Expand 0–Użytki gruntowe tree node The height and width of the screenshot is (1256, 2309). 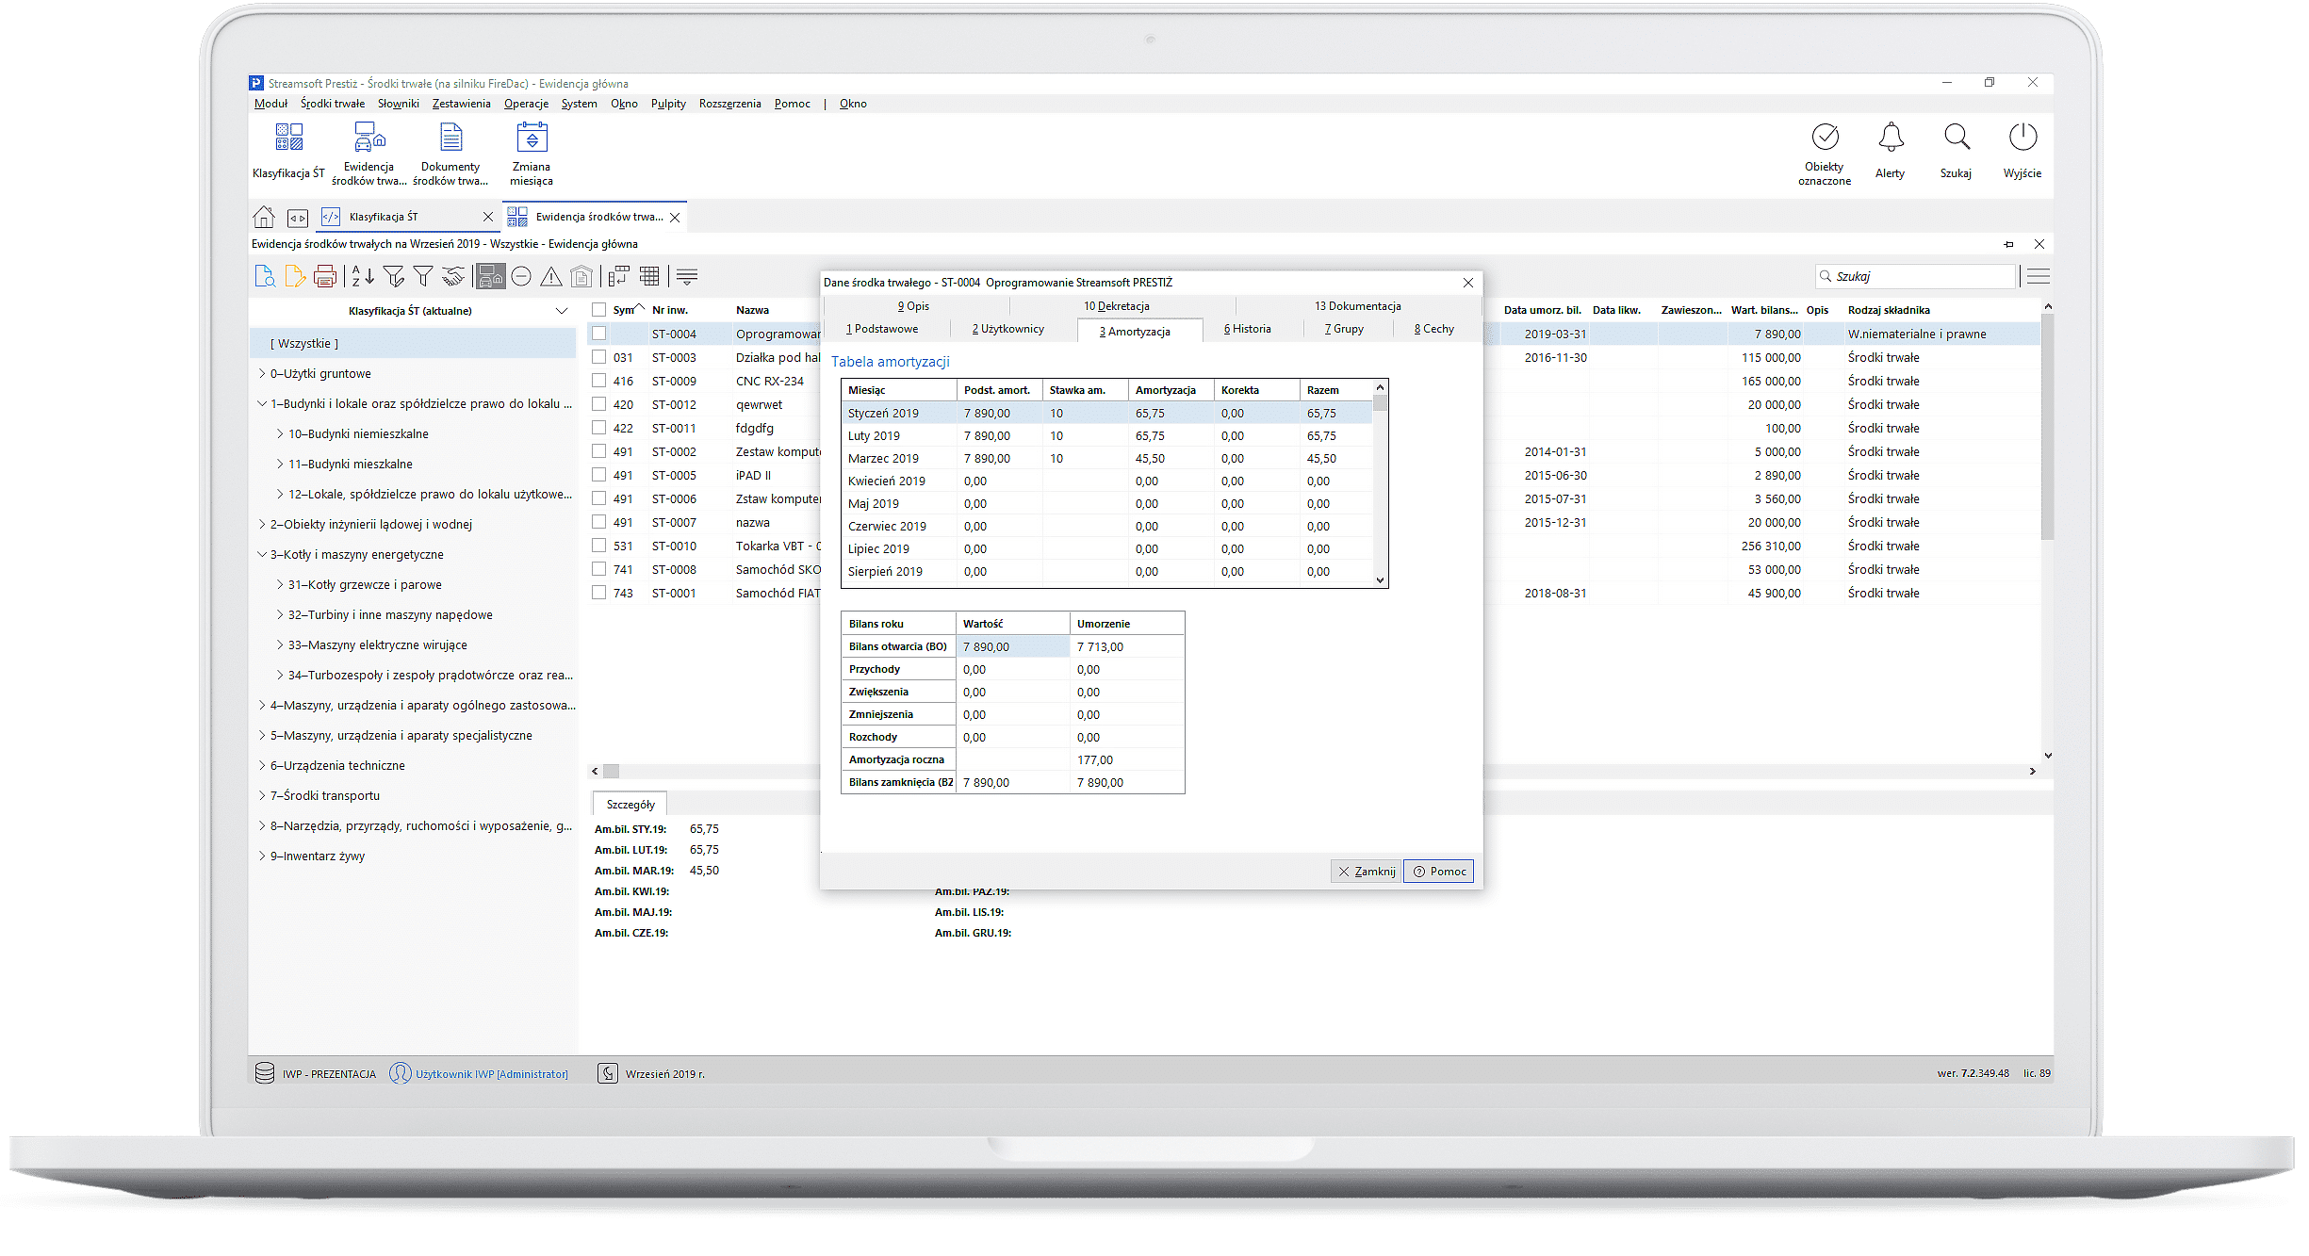pyautogui.click(x=262, y=374)
